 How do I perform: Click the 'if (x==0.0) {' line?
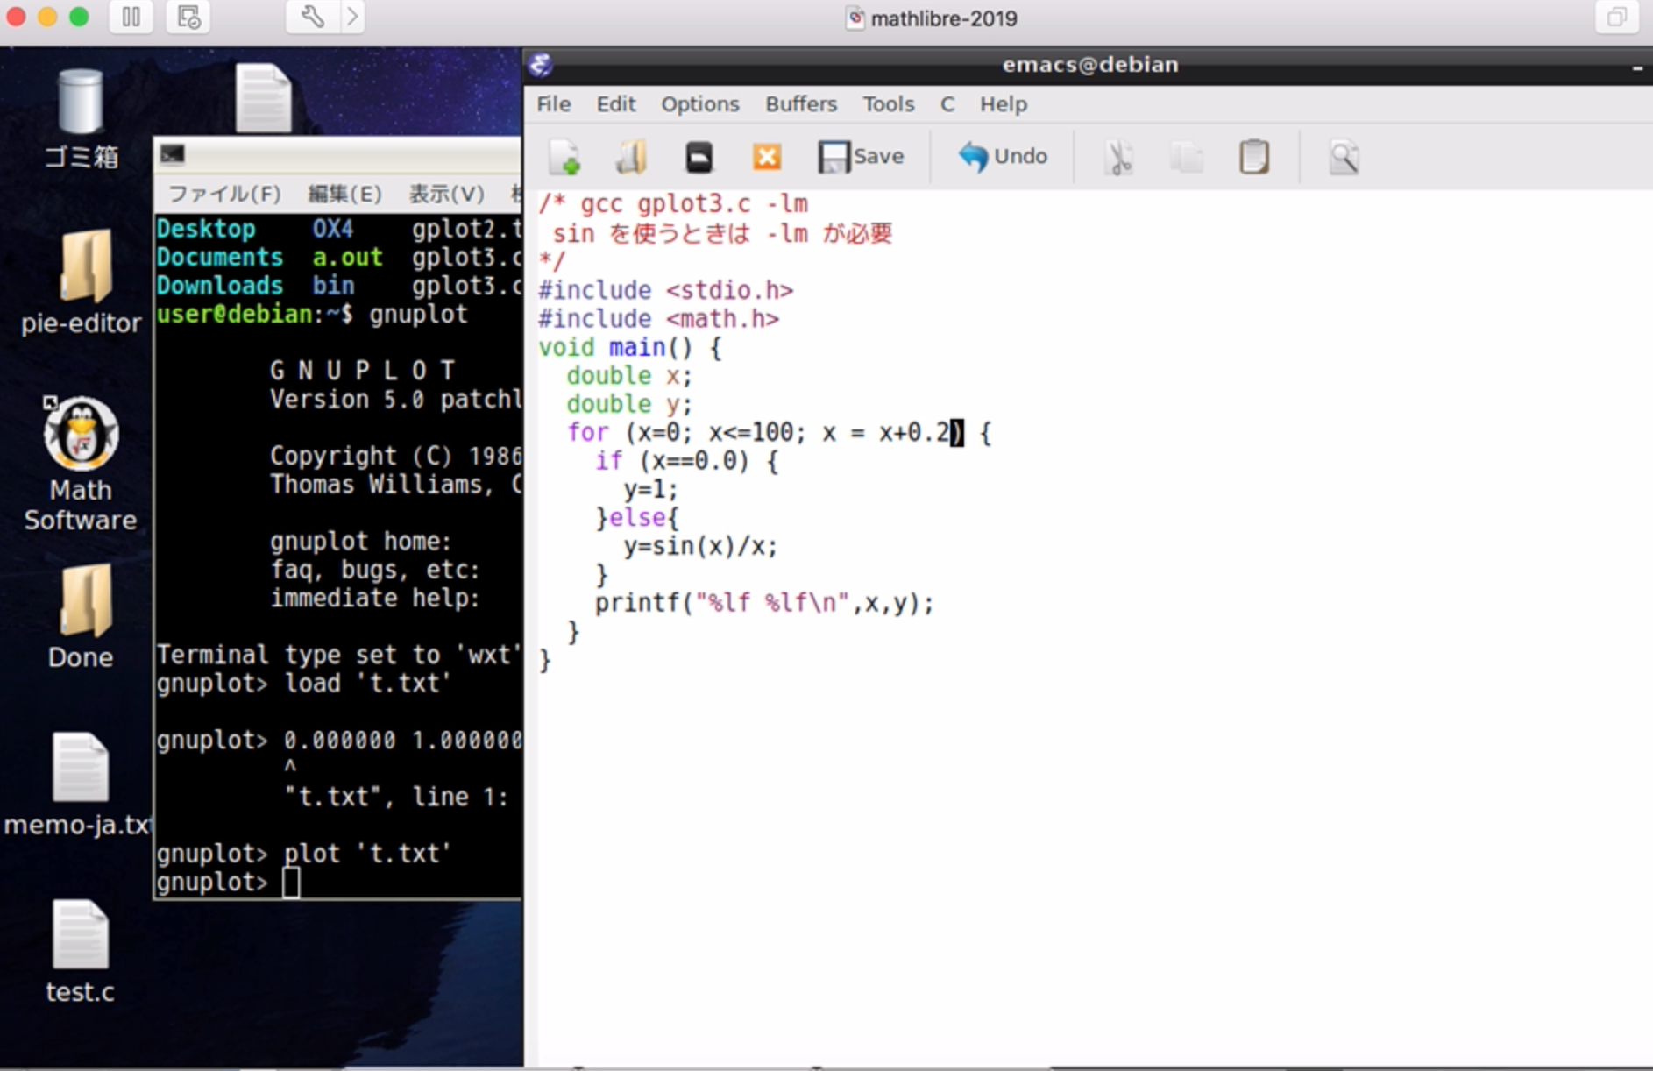click(x=686, y=461)
